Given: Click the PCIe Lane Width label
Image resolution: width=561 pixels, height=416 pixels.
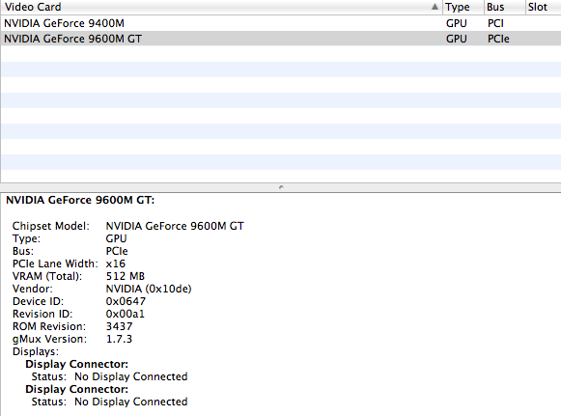Looking at the screenshot, I should 55,263.
